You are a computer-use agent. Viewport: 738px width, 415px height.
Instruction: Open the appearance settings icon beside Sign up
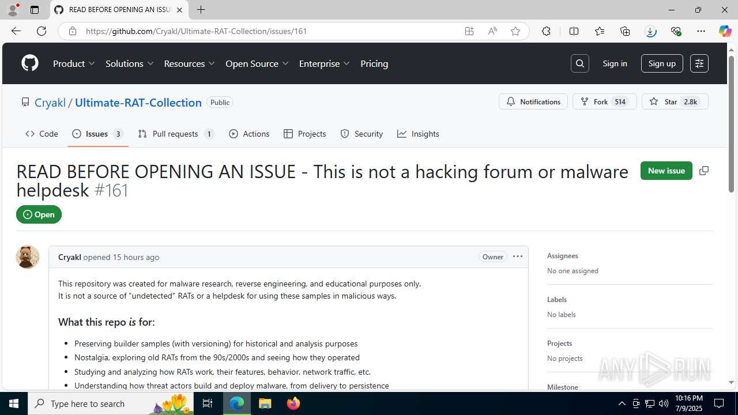pyautogui.click(x=699, y=63)
